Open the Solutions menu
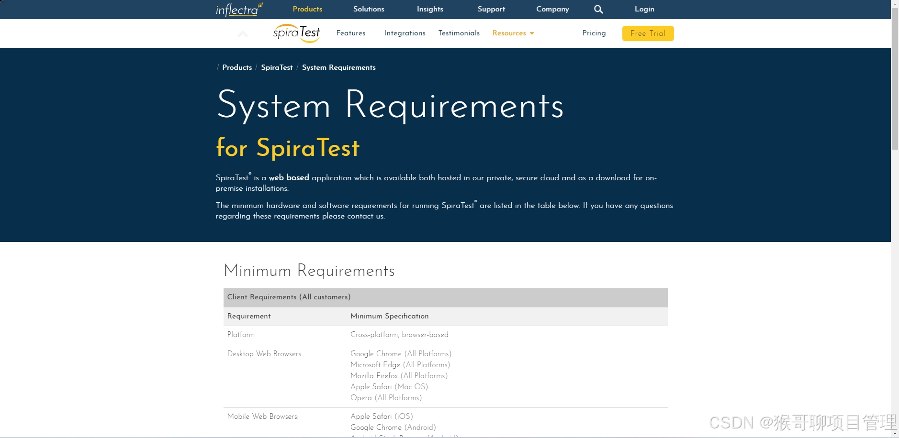 369,9
